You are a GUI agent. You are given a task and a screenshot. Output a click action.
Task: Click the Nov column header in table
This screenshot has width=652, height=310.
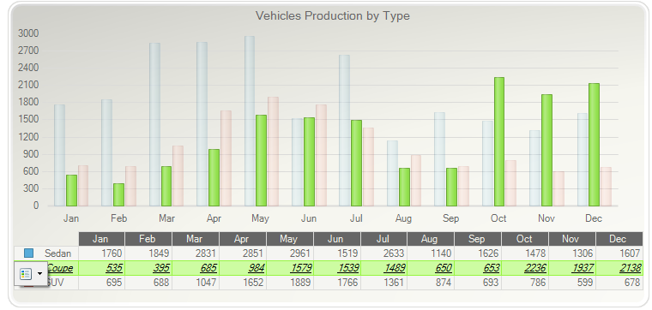coord(572,239)
